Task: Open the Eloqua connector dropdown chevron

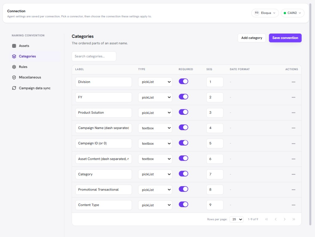Action: click(x=274, y=13)
